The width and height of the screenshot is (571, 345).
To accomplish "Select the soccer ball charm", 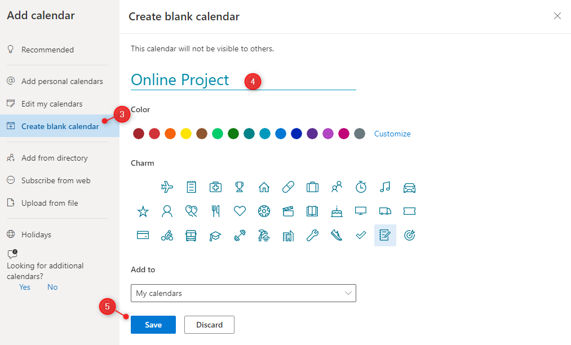I will coord(264,211).
